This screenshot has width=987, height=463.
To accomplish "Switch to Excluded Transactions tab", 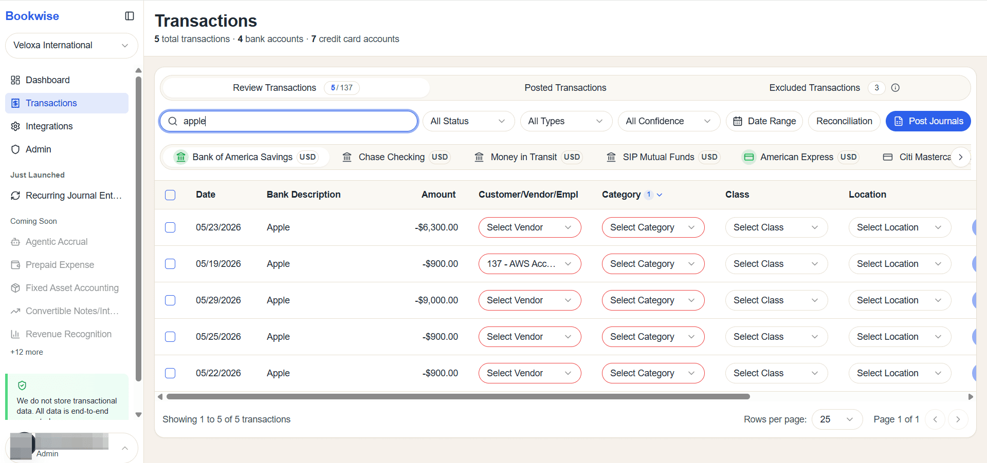I will tap(834, 88).
